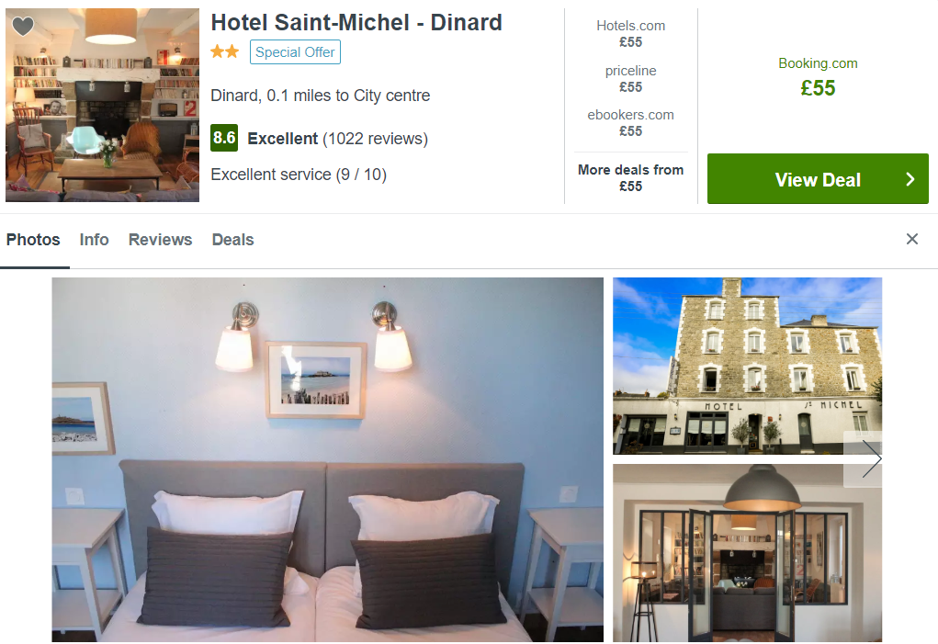938x644 pixels.
Task: Advance to next photos with arrow
Action: tap(872, 458)
